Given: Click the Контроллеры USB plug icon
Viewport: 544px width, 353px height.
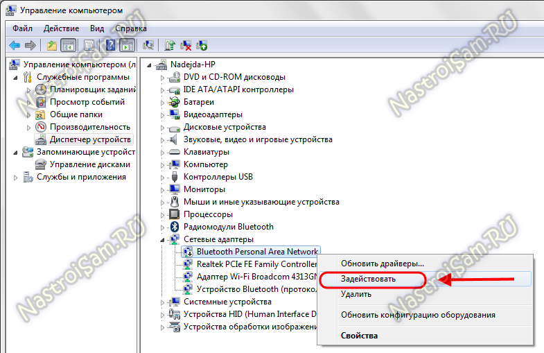Looking at the screenshot, I should (175, 177).
